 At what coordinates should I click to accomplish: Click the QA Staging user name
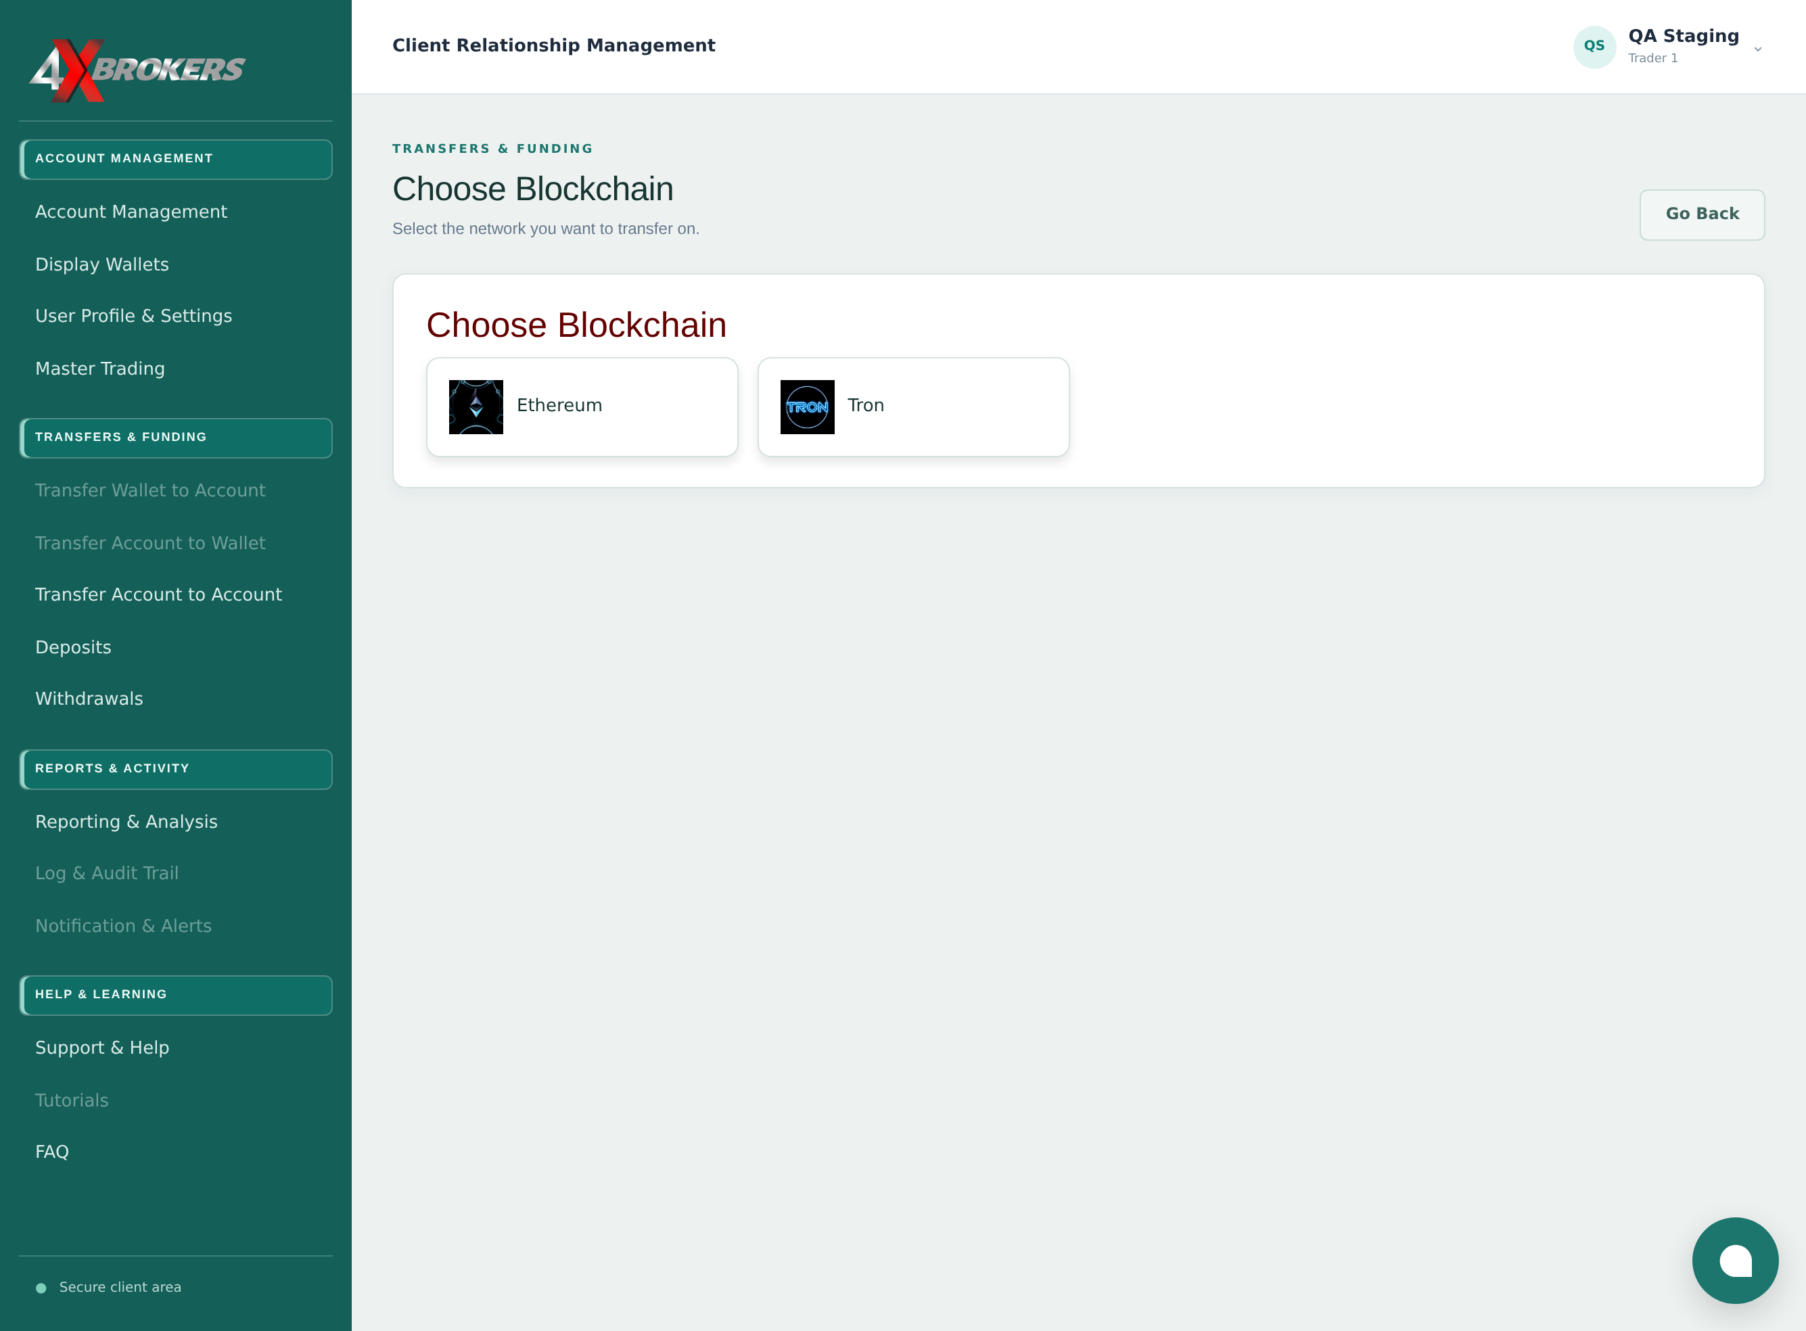1684,37
